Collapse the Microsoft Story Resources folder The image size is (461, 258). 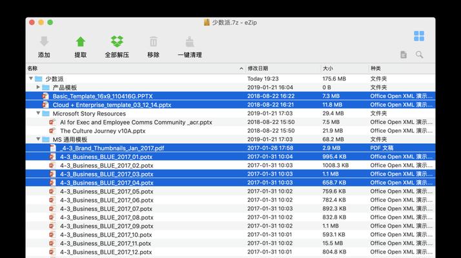click(x=38, y=113)
